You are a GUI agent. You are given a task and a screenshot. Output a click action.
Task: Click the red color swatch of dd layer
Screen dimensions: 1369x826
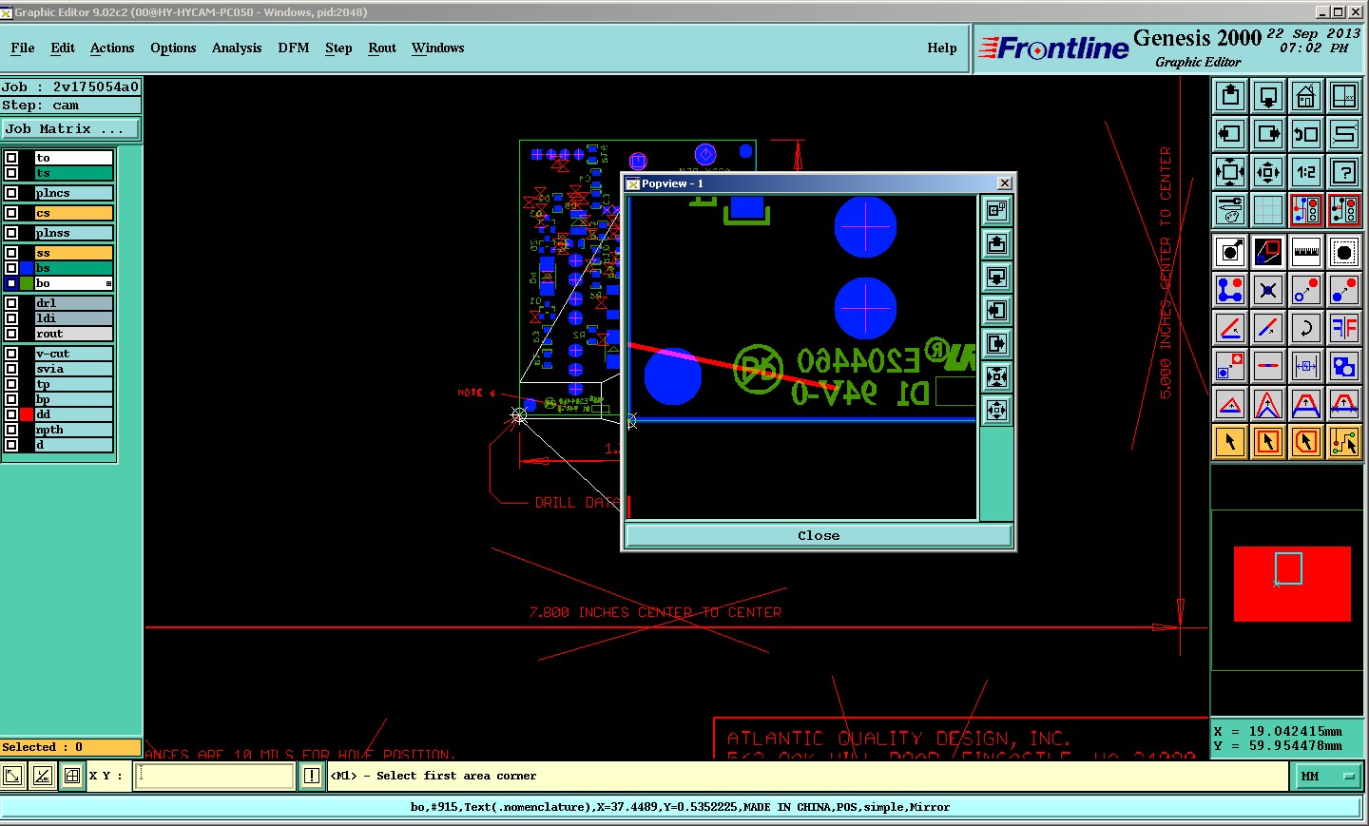[27, 414]
